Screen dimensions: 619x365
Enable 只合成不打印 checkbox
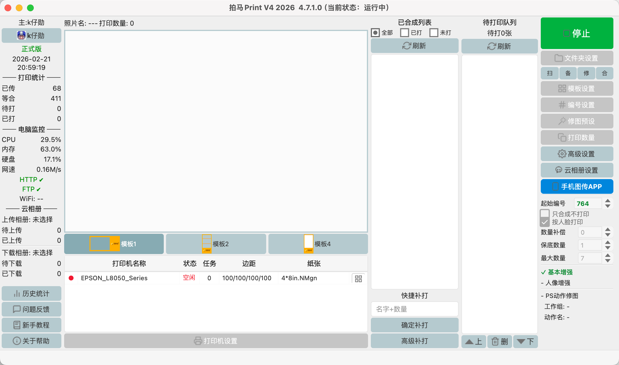545,214
